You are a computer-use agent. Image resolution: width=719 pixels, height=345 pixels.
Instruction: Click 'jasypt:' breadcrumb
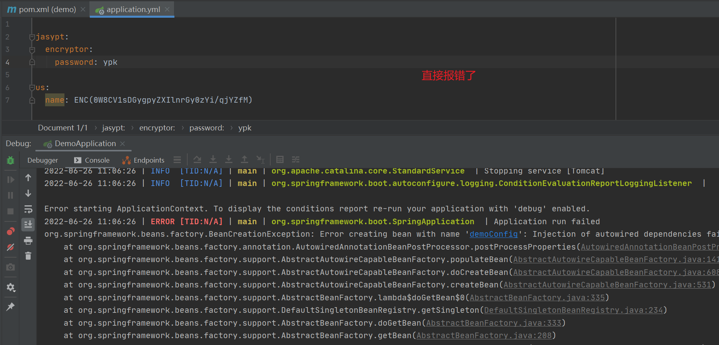(x=114, y=128)
